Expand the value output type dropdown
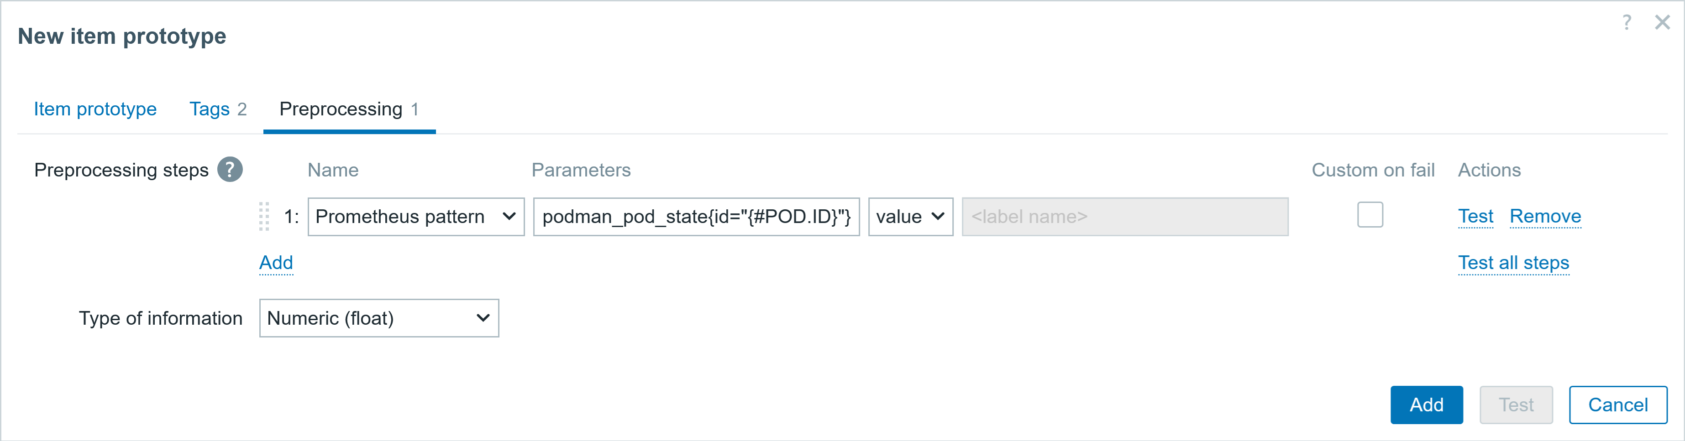 pyautogui.click(x=911, y=217)
